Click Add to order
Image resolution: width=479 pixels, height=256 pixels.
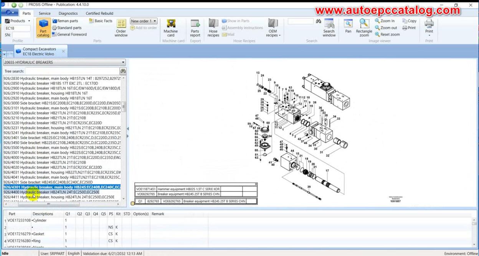(x=144, y=28)
